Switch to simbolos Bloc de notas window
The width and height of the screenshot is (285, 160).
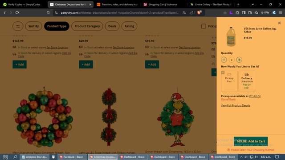coord(34,157)
